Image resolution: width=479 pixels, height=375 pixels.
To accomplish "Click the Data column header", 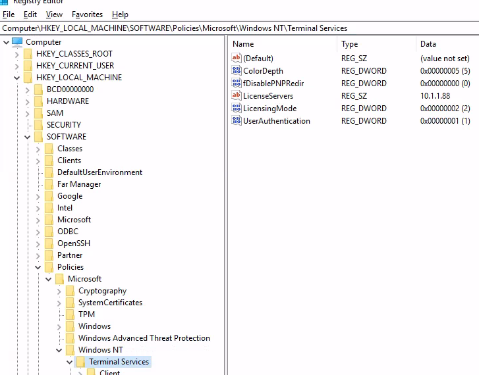I will click(448, 44).
